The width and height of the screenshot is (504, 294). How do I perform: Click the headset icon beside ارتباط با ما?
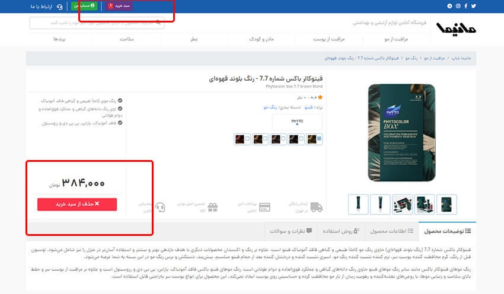[x=59, y=7]
